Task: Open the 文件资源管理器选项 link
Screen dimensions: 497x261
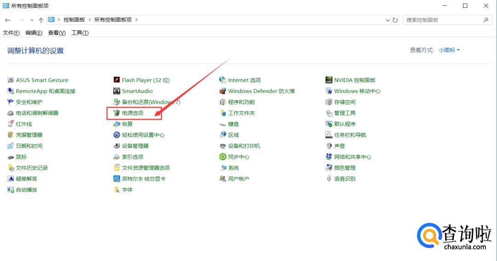Action: coord(146,168)
